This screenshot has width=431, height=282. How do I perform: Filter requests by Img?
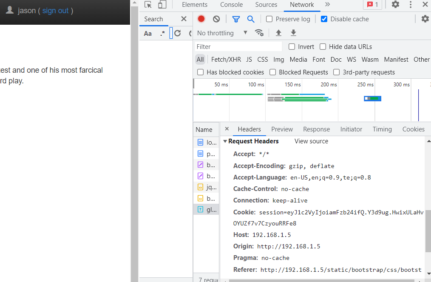click(x=279, y=60)
